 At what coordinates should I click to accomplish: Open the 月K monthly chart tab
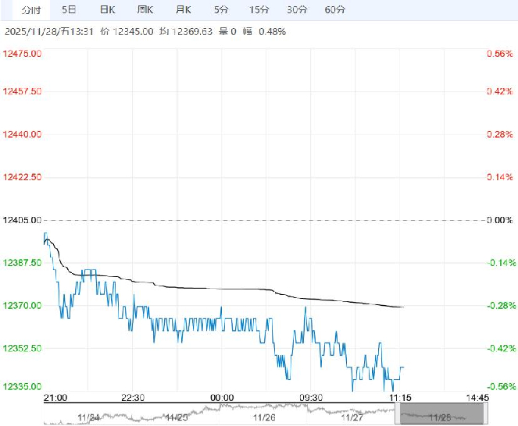184,10
